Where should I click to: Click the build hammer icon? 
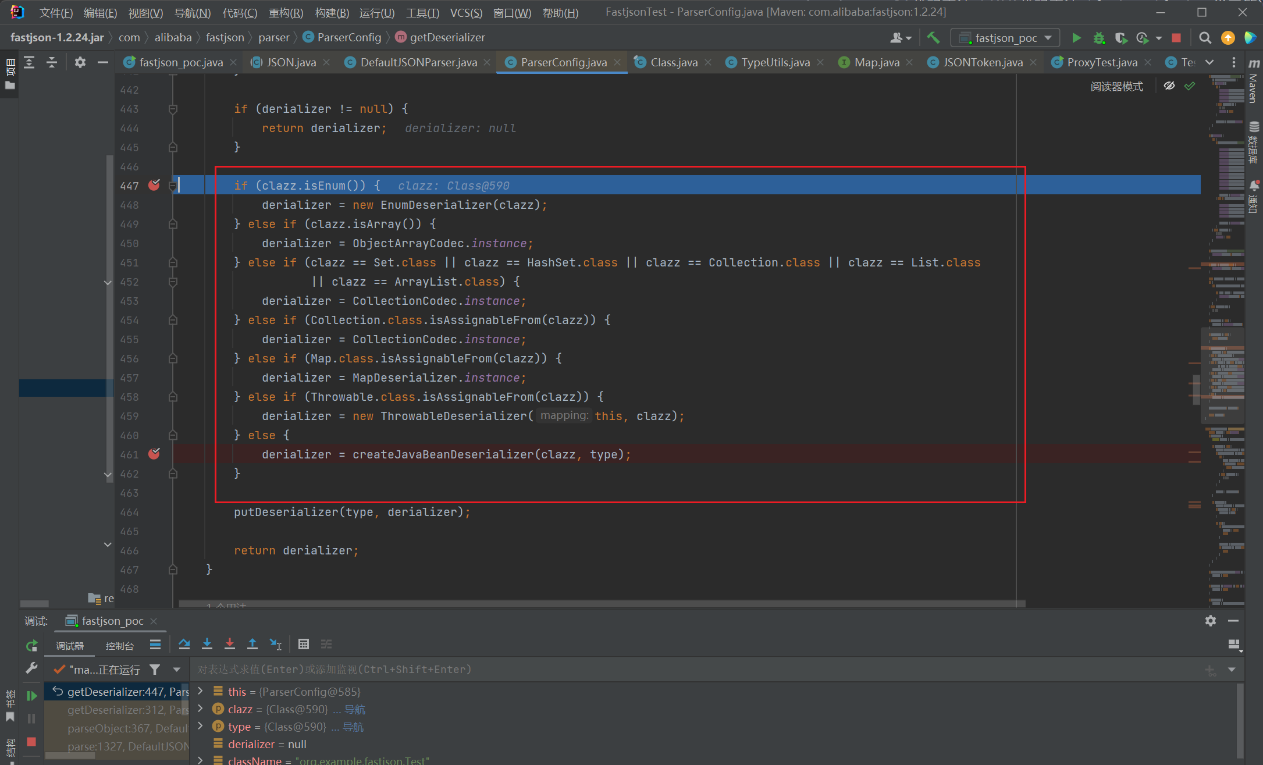933,38
